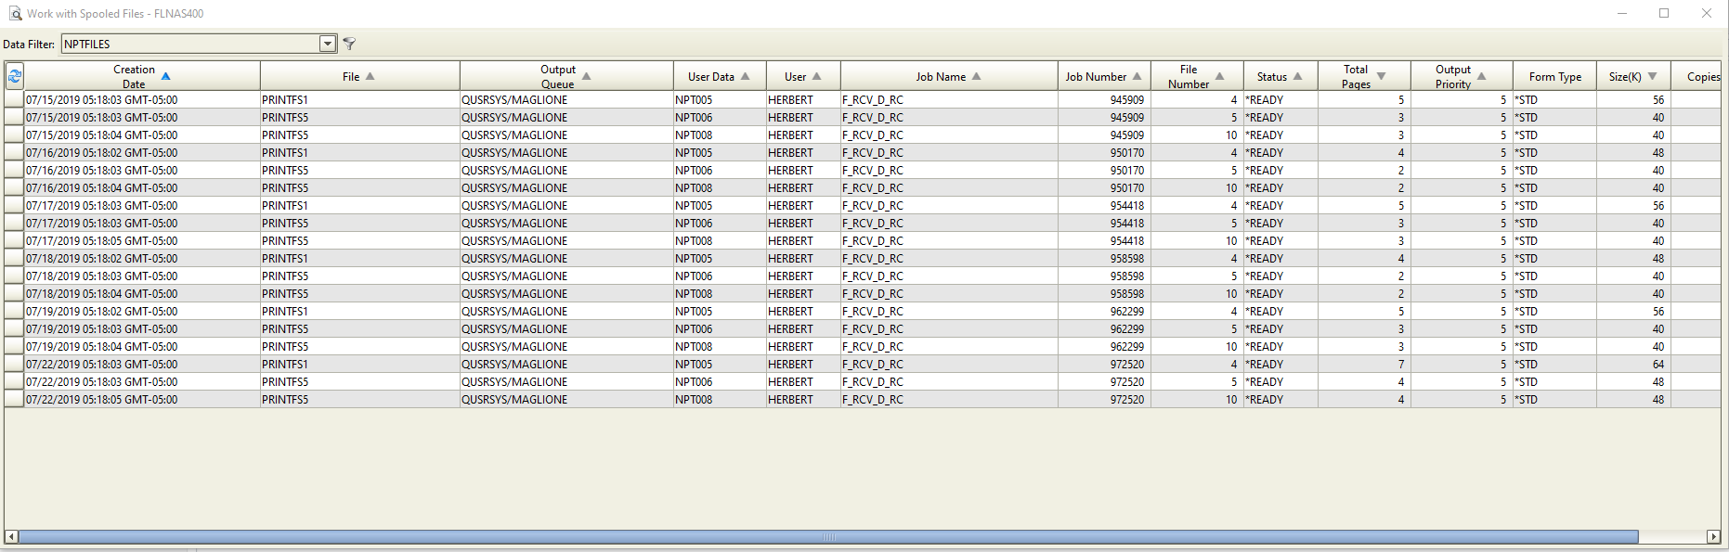Viewport: 1729px width, 552px height.
Task: Sort by File column header
Action: (x=360, y=76)
